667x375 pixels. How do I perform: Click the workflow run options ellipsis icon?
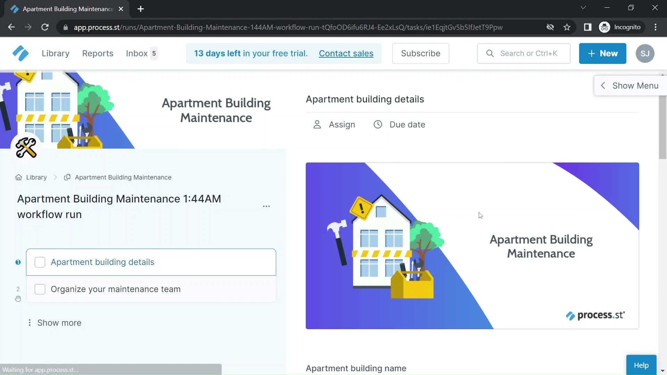266,206
